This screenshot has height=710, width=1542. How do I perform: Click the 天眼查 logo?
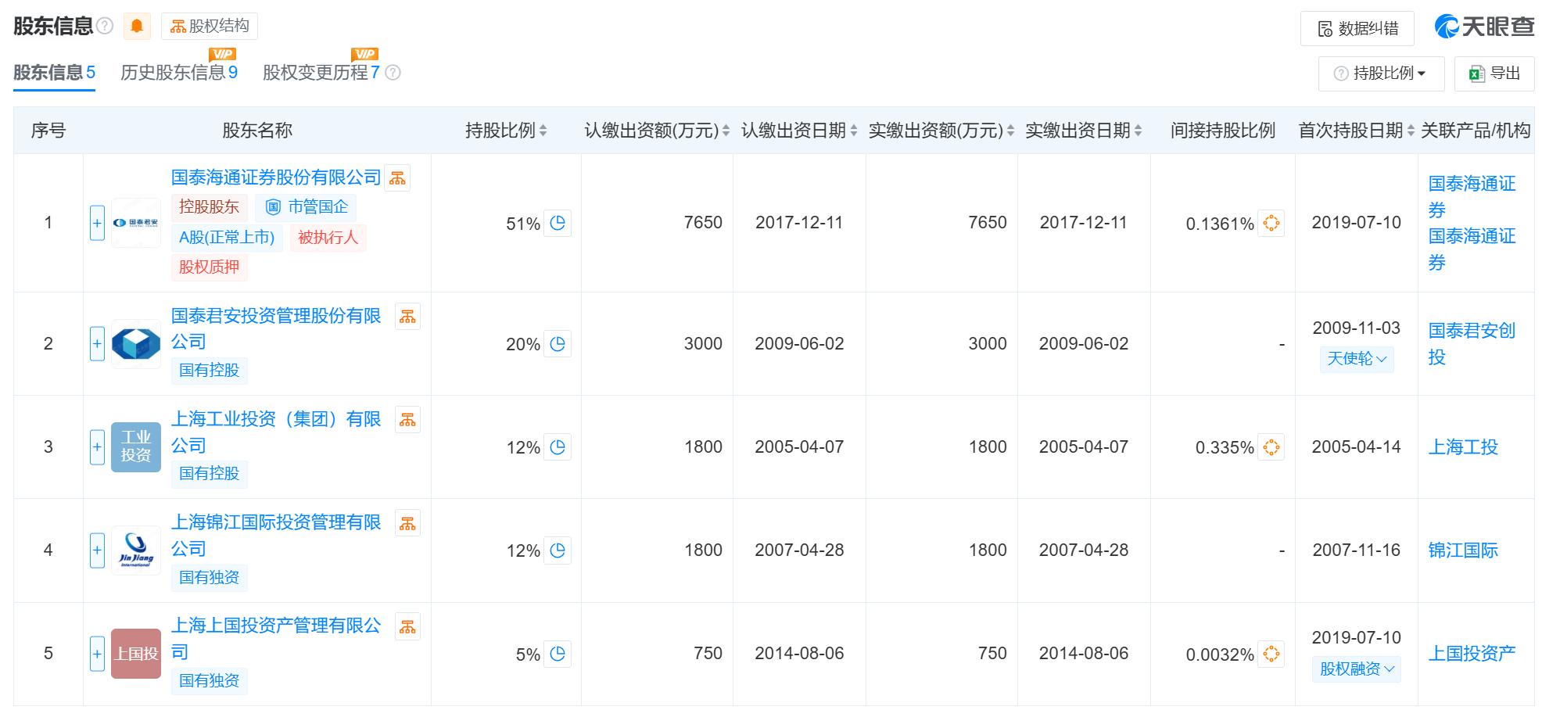(1484, 27)
